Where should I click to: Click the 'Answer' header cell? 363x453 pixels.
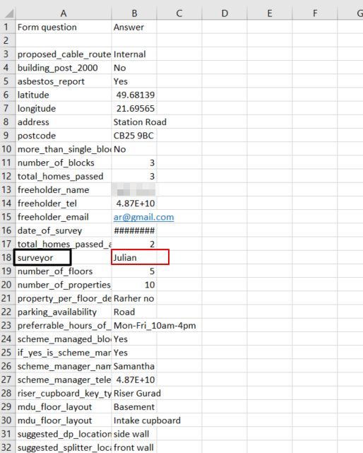[x=134, y=27]
